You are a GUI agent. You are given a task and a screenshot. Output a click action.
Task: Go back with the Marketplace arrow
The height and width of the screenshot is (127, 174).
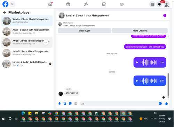(x=5, y=12)
